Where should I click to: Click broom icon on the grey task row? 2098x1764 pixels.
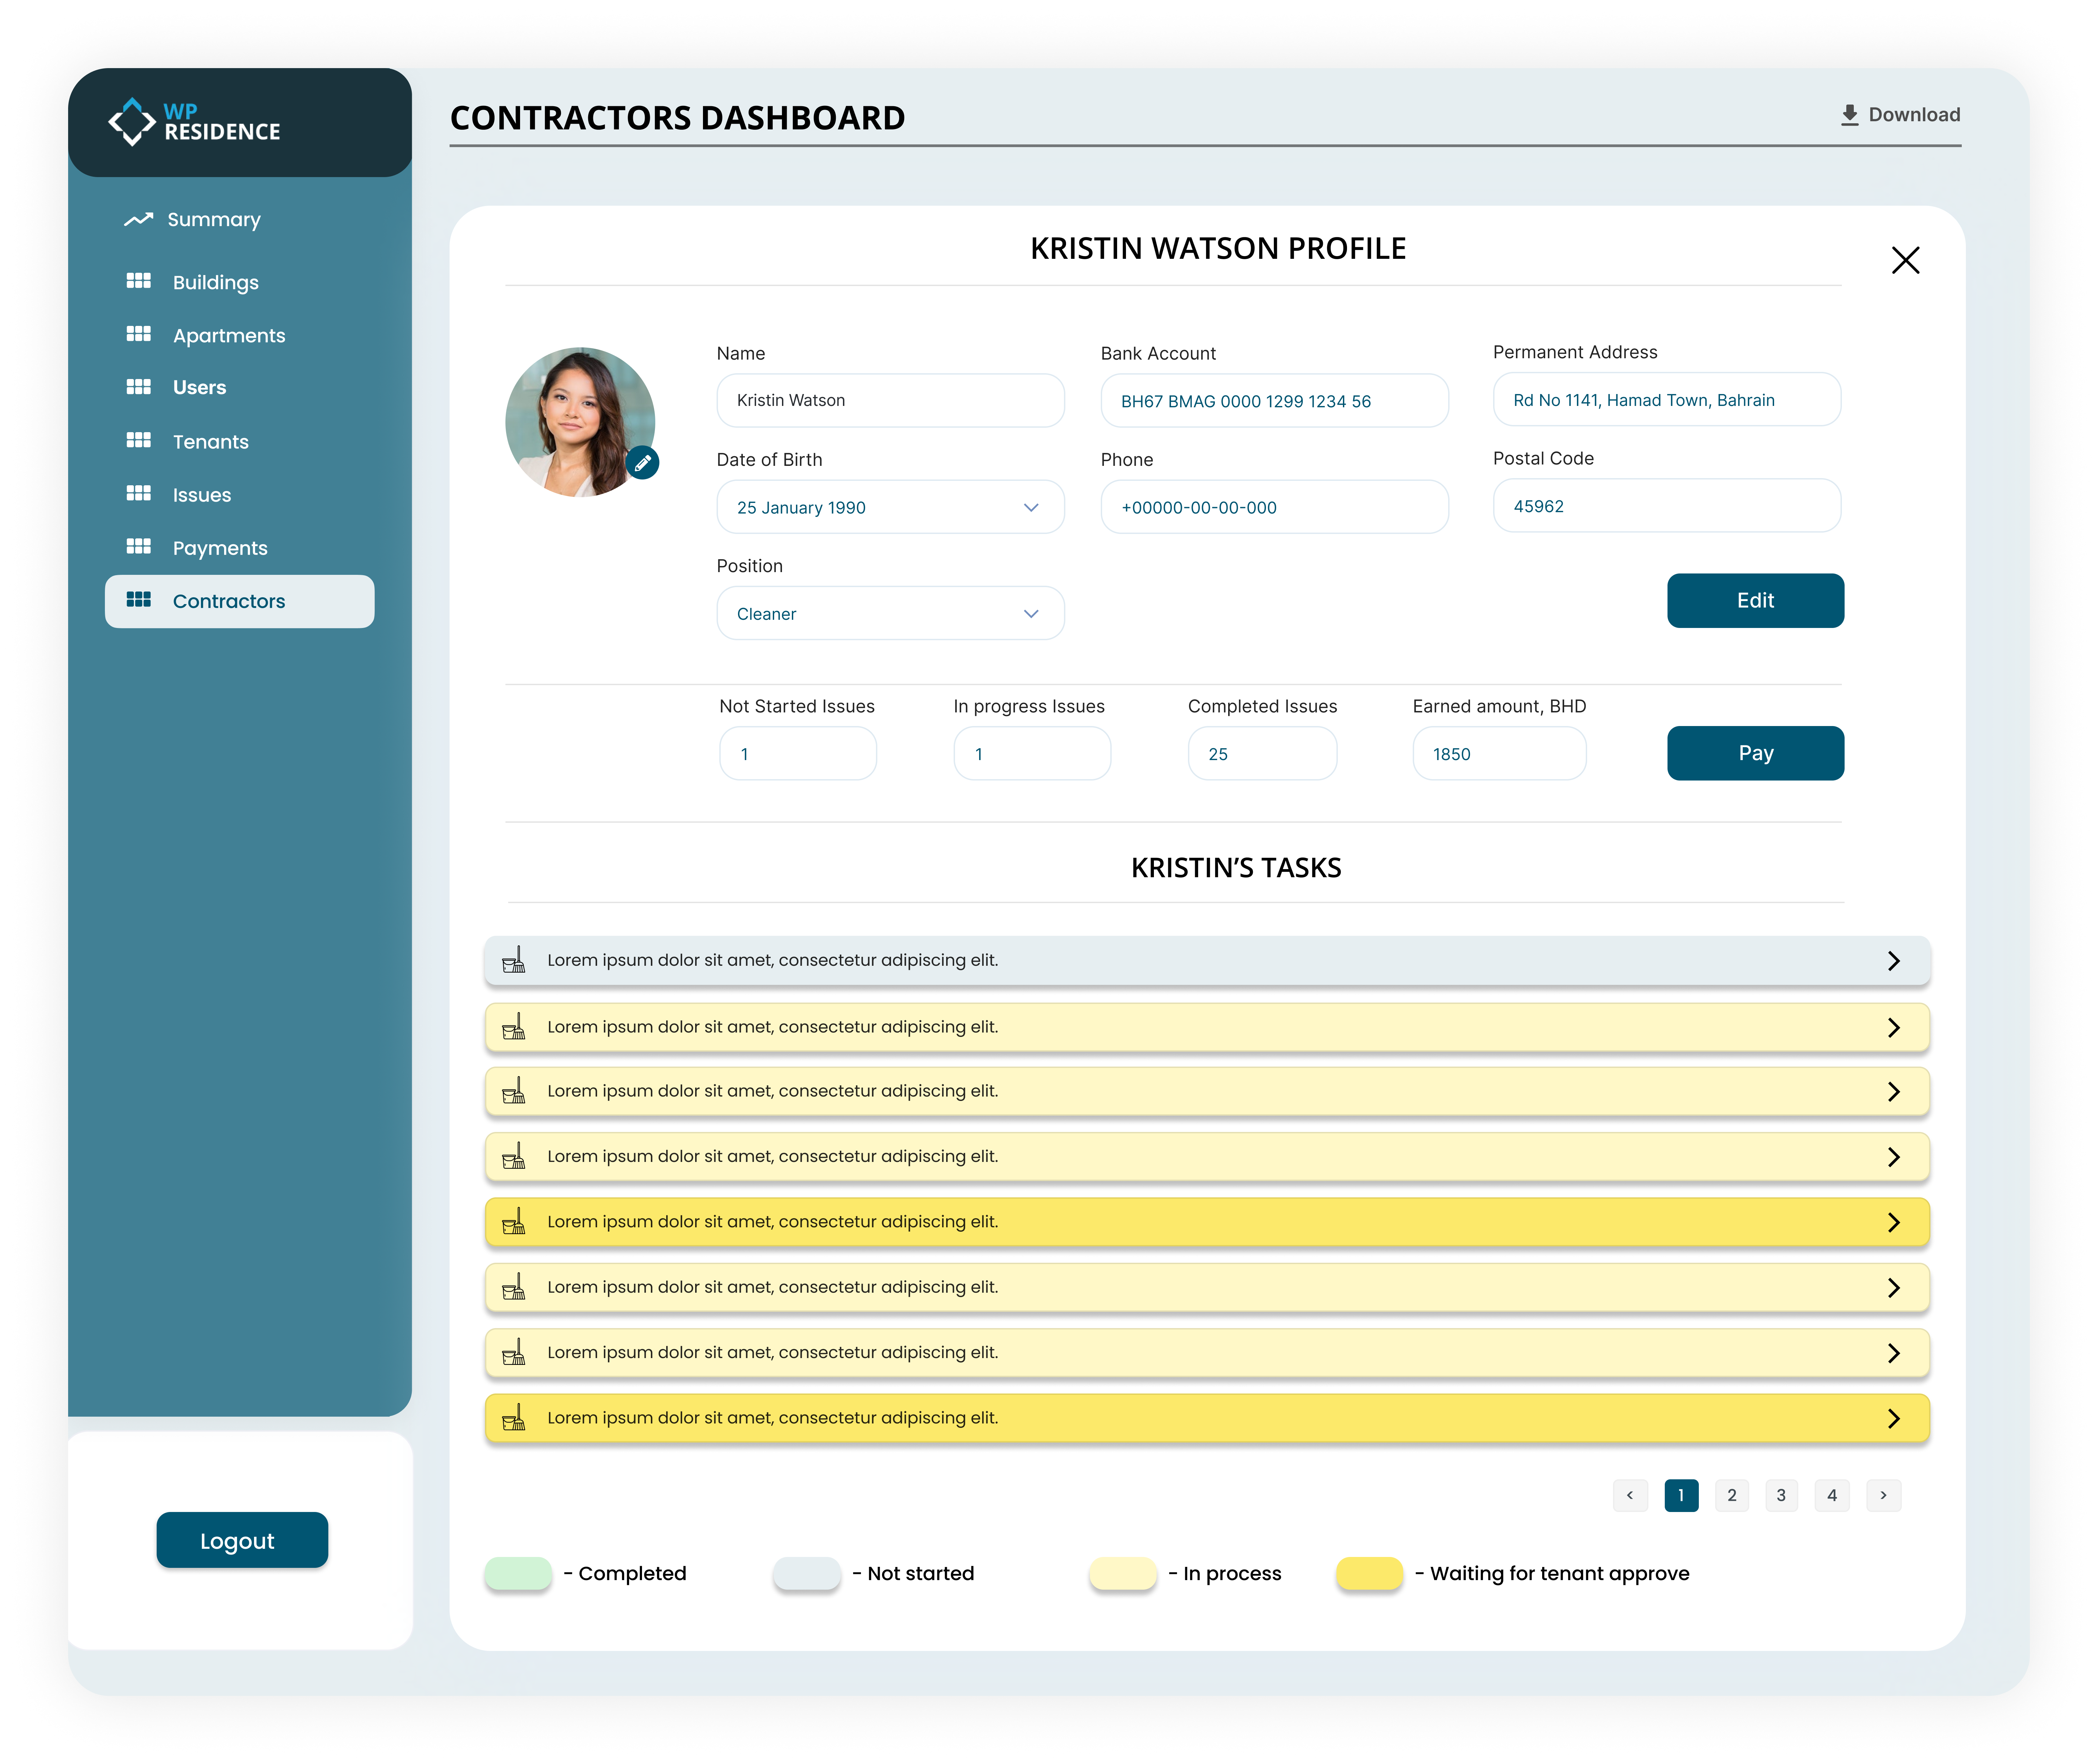click(x=514, y=960)
